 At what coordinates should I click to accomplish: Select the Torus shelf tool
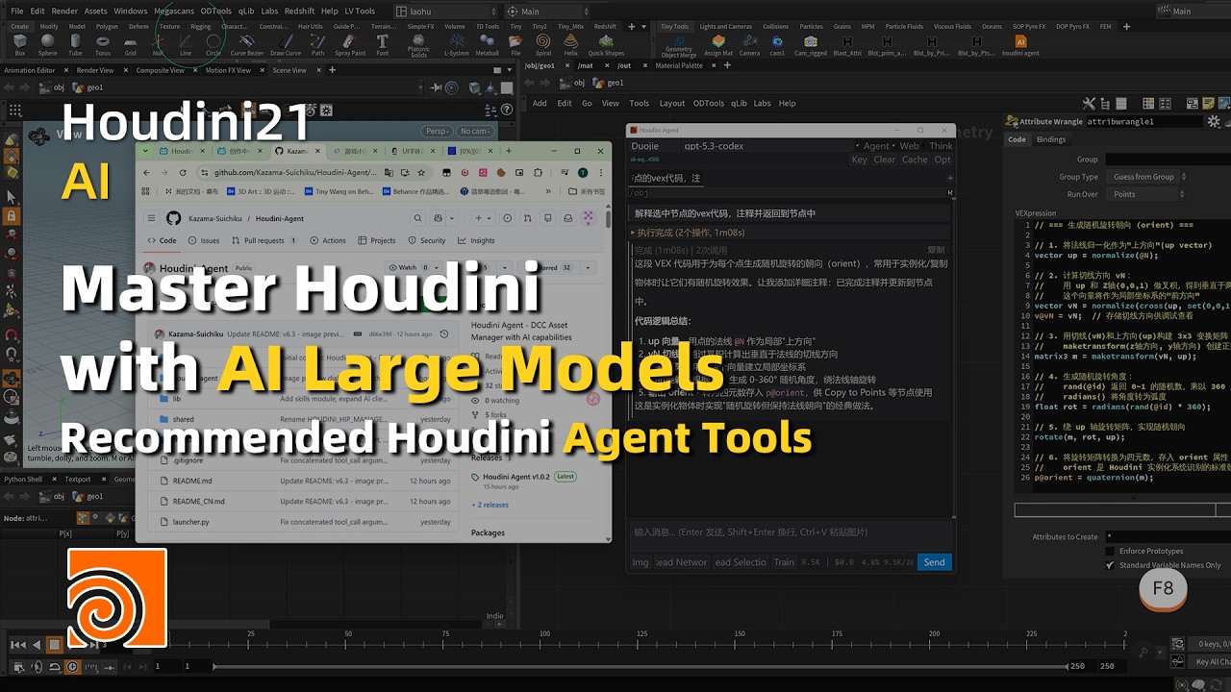103,44
